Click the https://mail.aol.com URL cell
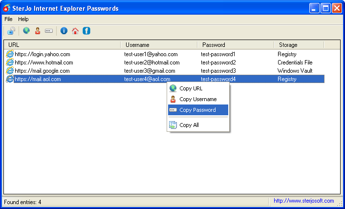The image size is (345, 209). click(x=38, y=79)
